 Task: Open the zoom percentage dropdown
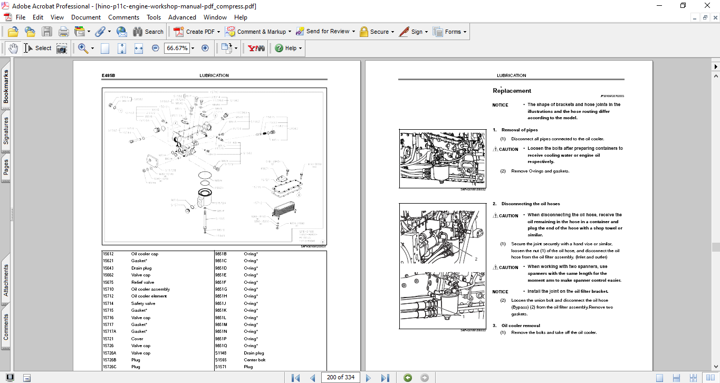point(193,48)
